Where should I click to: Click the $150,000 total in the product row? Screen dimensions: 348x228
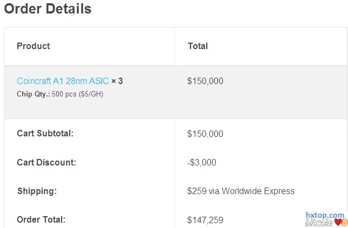[x=205, y=81]
